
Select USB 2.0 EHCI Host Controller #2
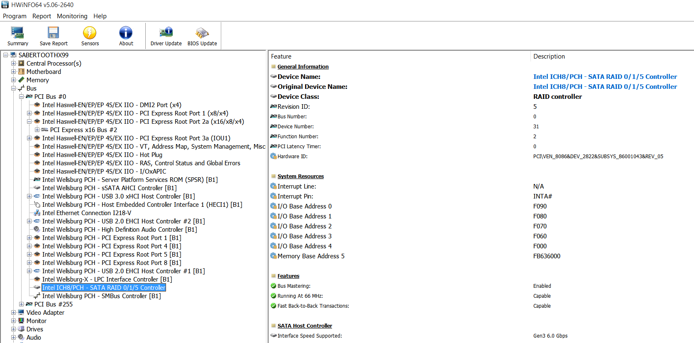pos(124,221)
